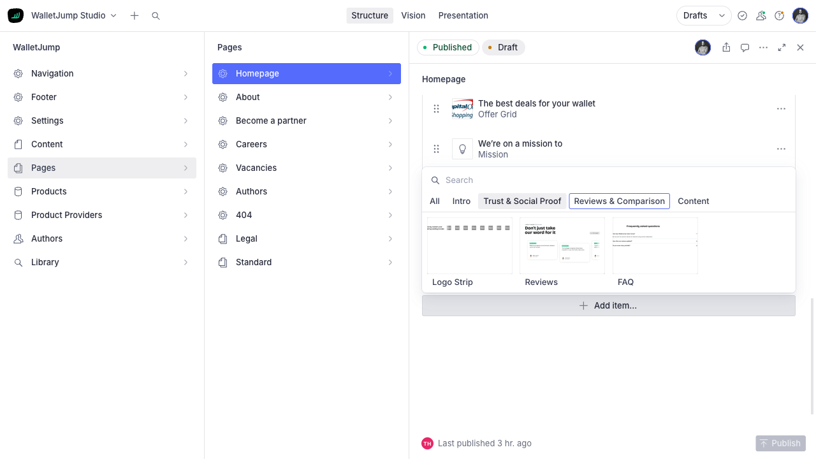
Task: Click the Publish button
Action: coord(780,443)
